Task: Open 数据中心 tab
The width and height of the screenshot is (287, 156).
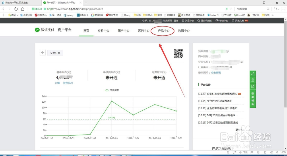Action: (x=184, y=31)
